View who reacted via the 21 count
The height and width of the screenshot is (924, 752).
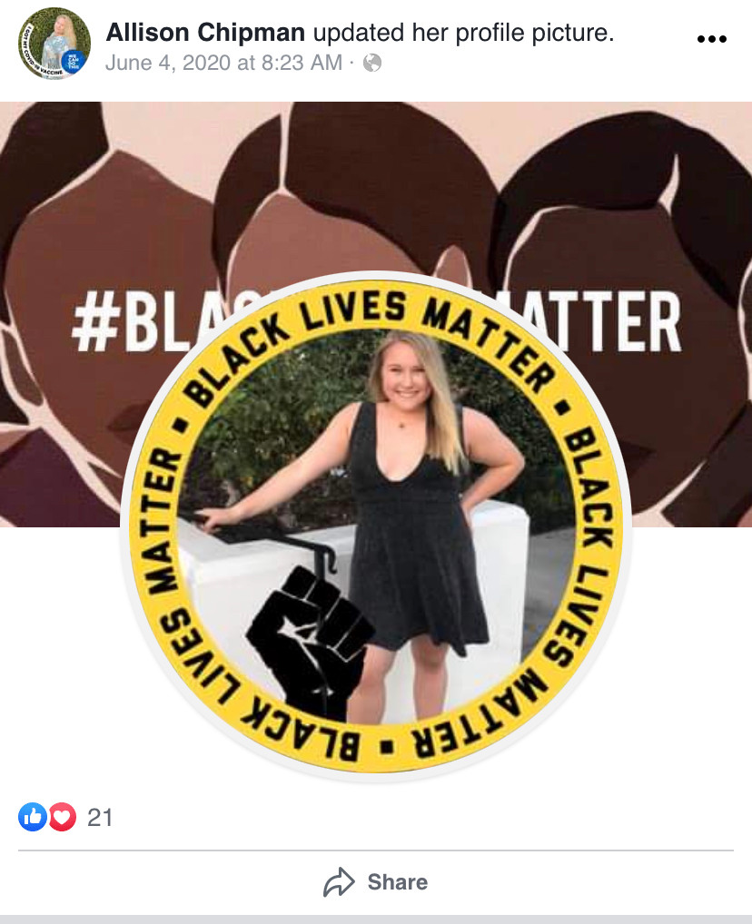[100, 817]
